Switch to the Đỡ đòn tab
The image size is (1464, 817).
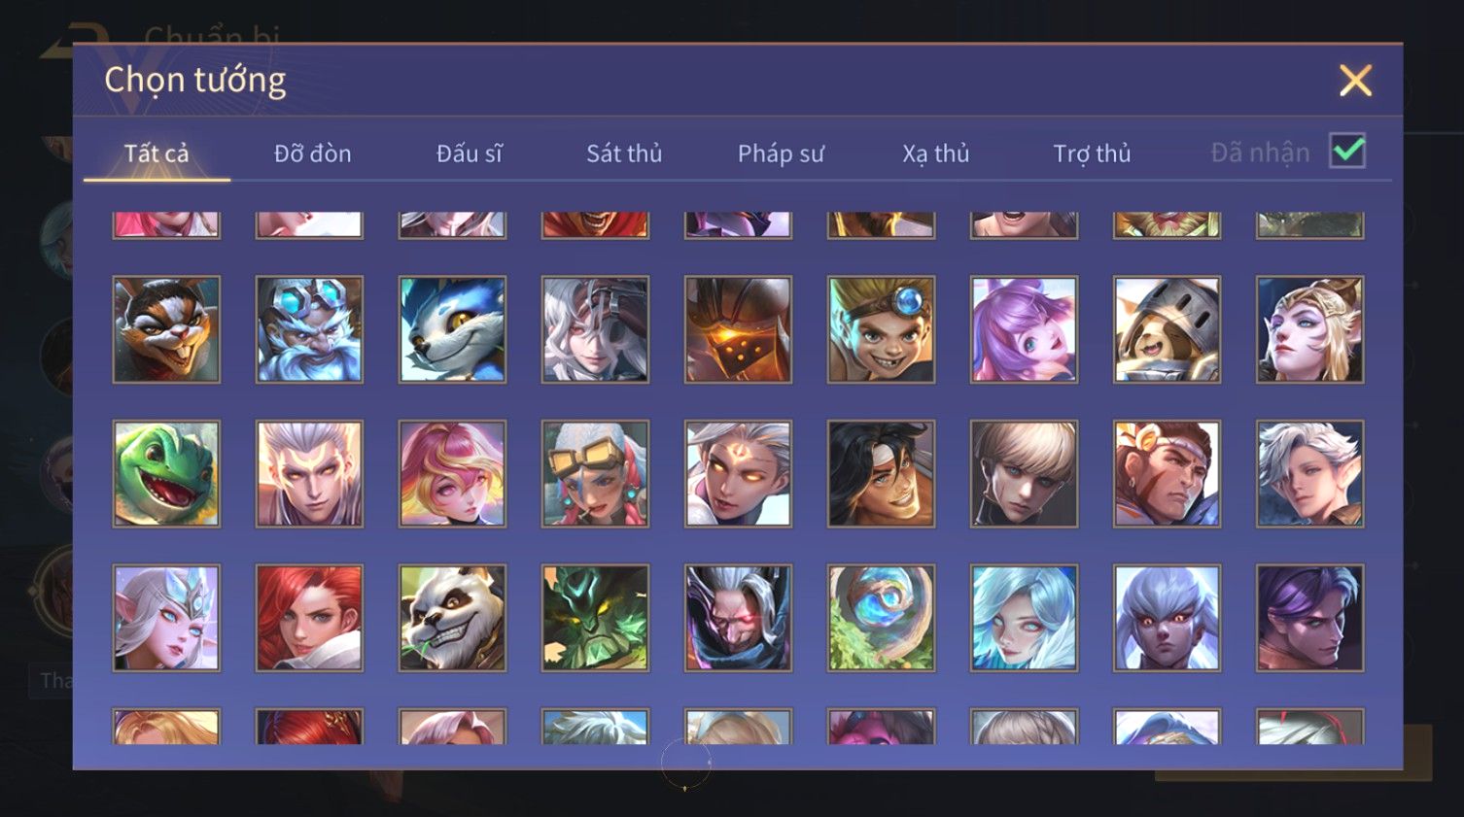tap(312, 153)
